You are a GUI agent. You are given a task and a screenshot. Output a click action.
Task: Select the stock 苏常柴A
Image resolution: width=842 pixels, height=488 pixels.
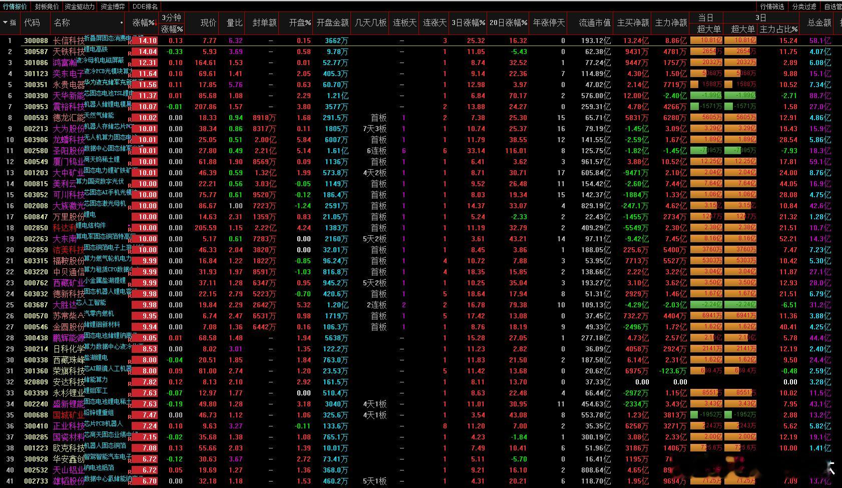[x=69, y=316]
